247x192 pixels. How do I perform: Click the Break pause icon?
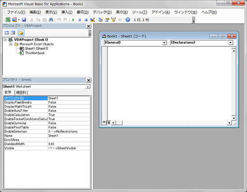[x=80, y=20]
